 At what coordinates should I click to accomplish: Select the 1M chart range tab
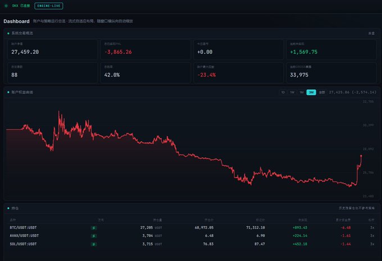click(302, 92)
